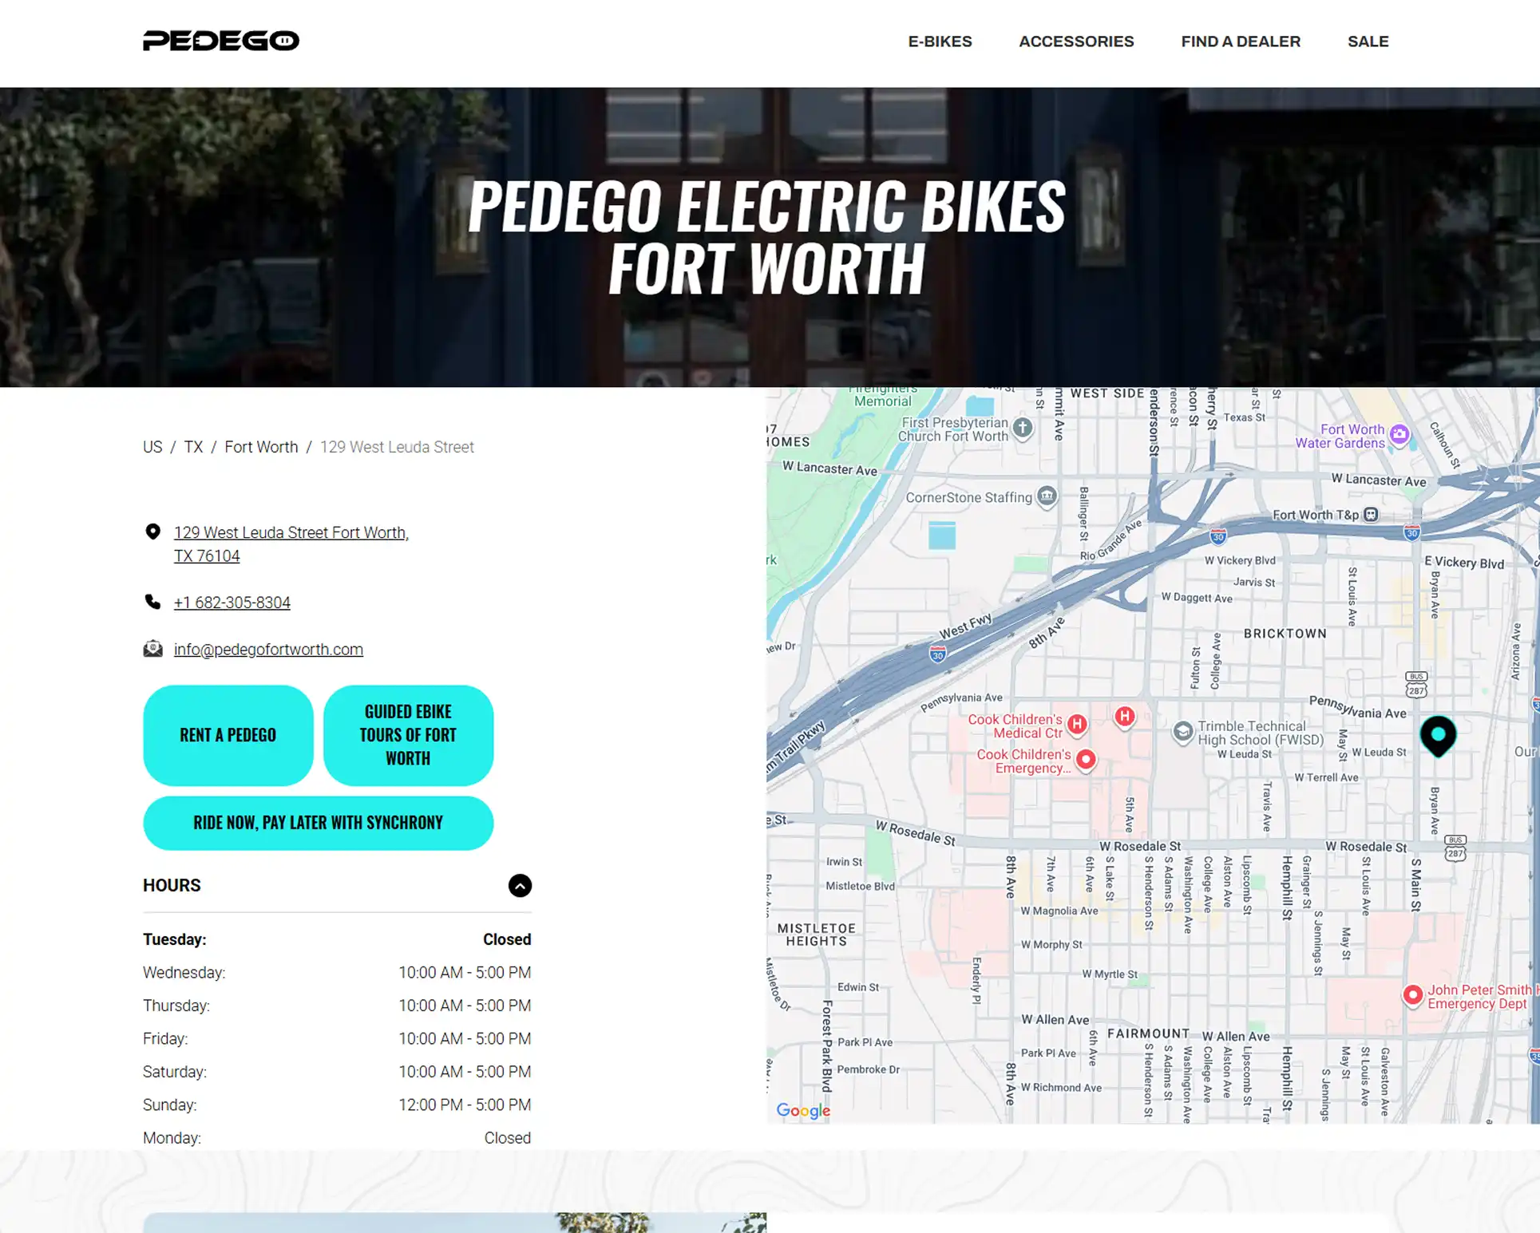
Task: Click the Friday hours row
Action: [337, 1039]
